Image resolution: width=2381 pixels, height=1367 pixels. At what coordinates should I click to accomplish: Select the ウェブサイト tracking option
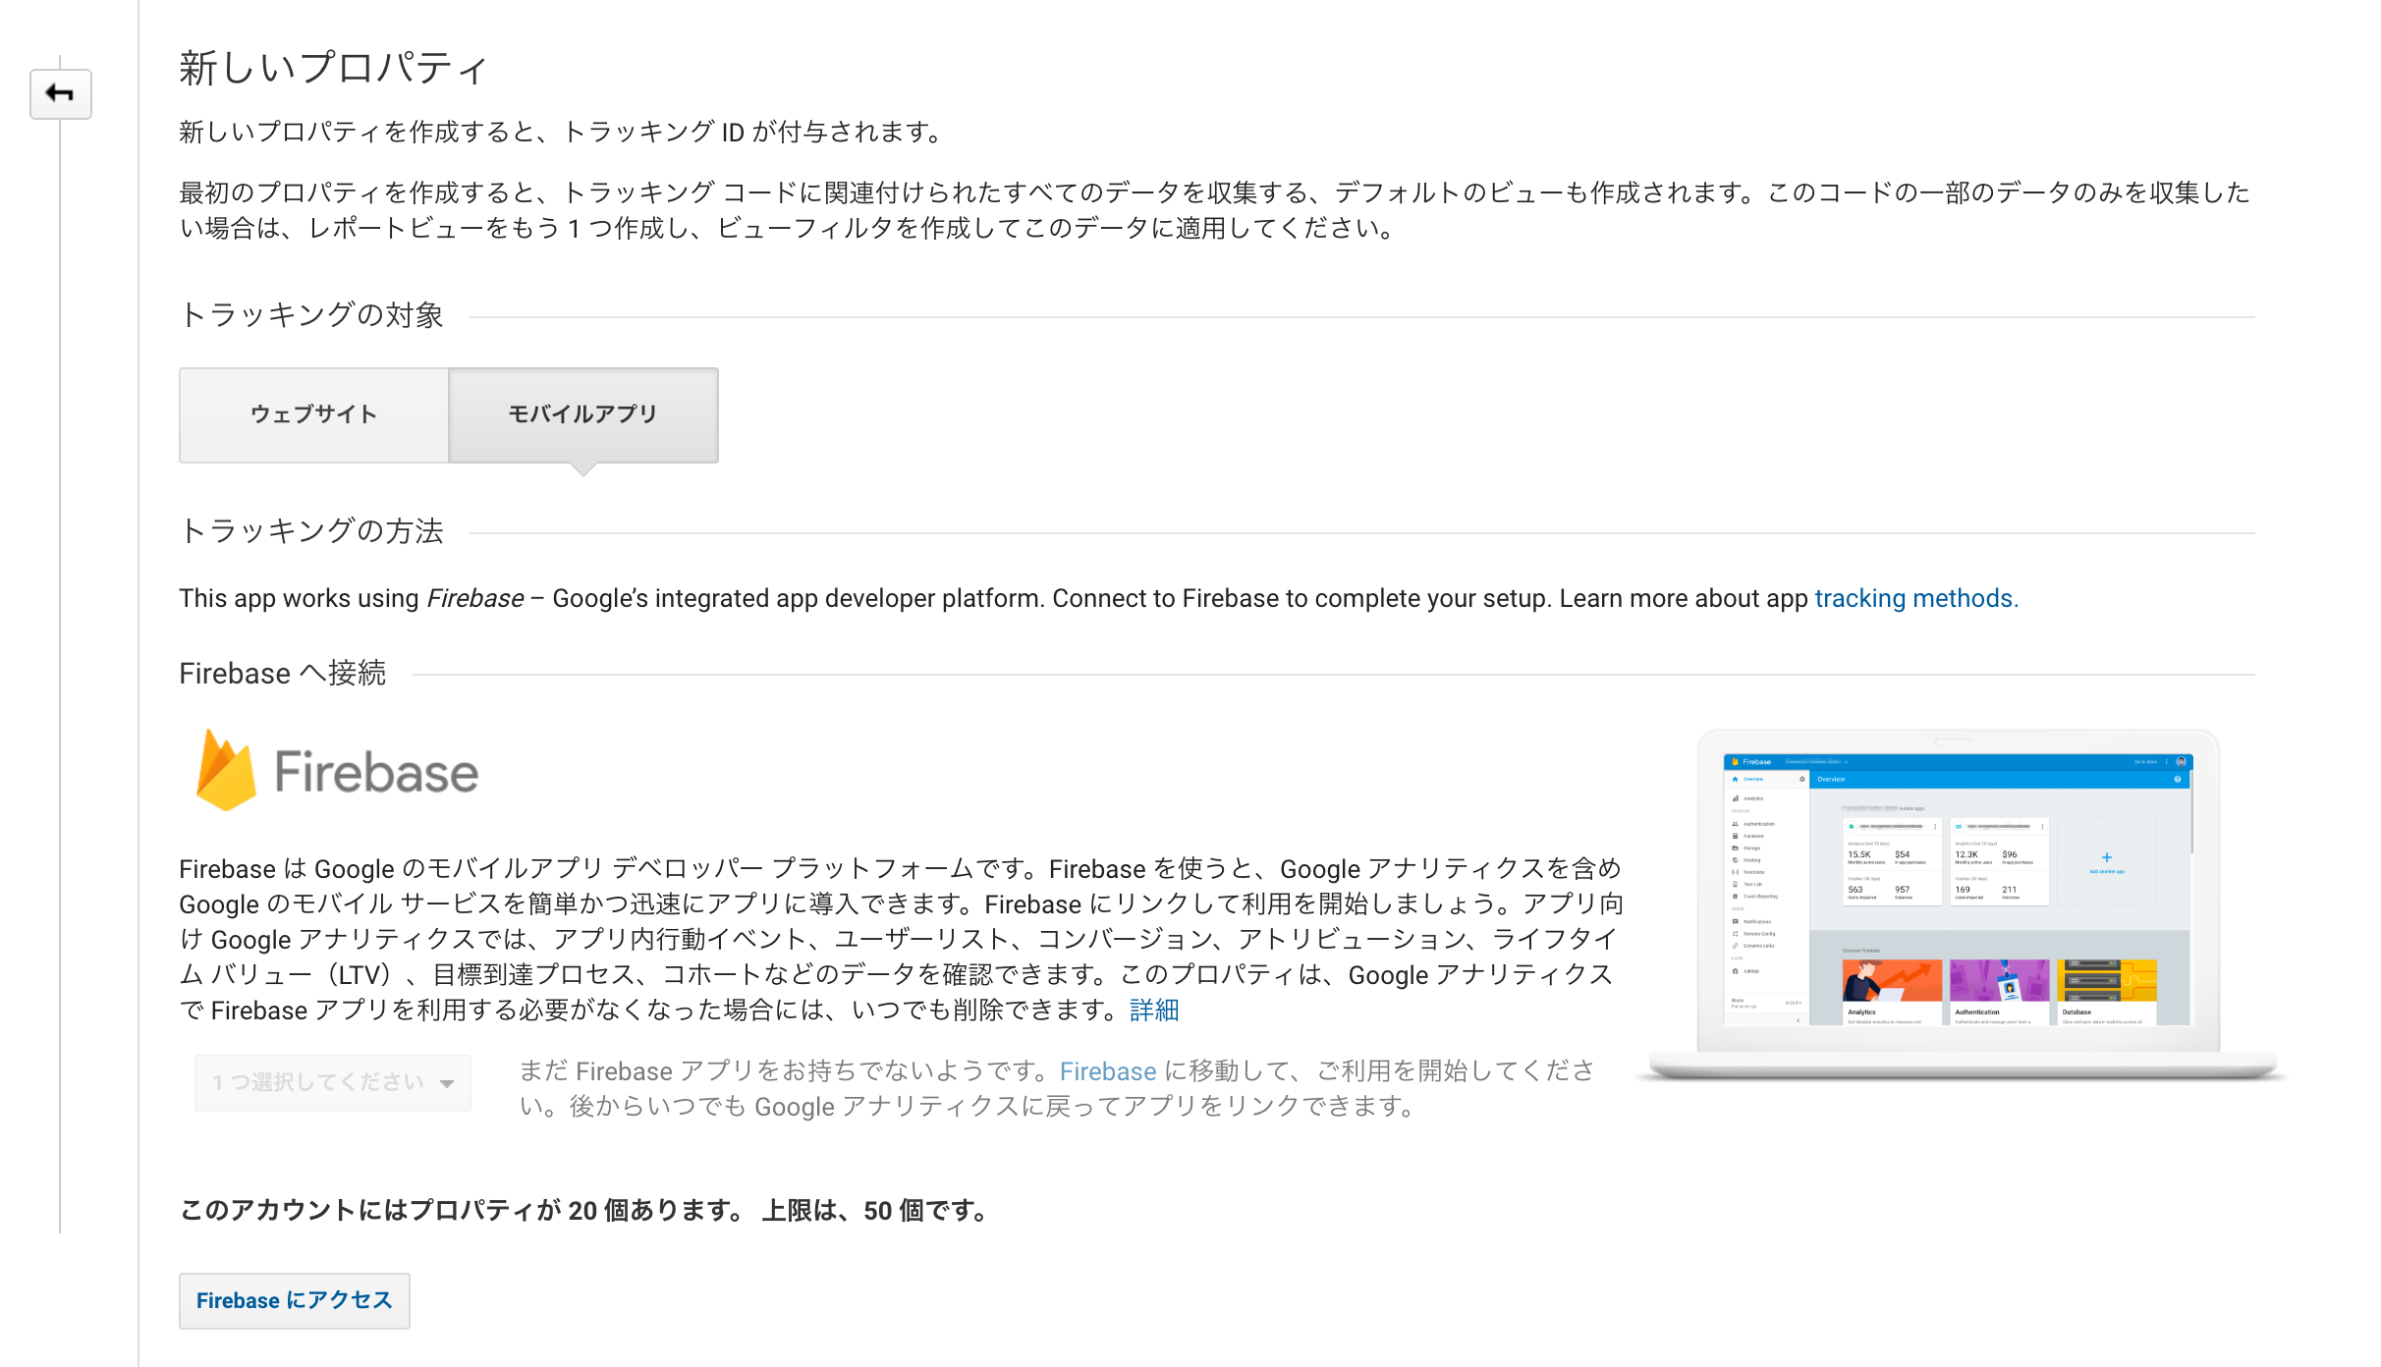(x=314, y=414)
